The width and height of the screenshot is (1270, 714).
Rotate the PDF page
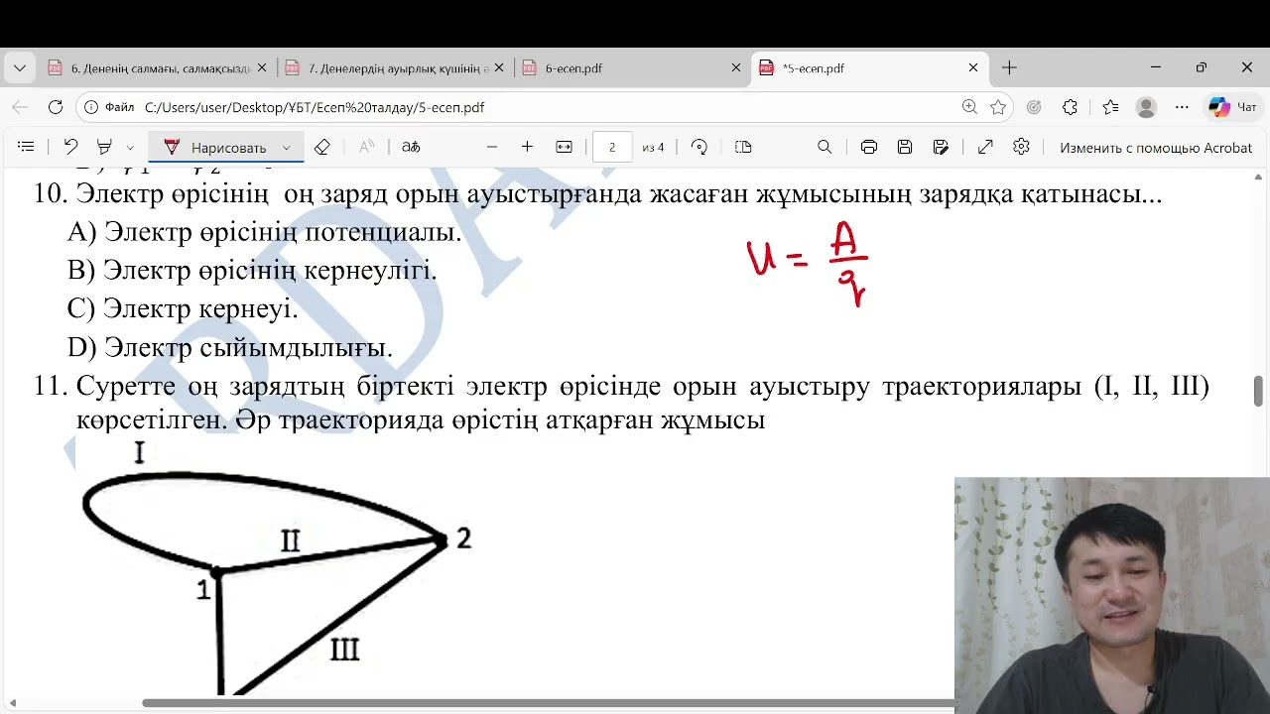[x=699, y=147]
